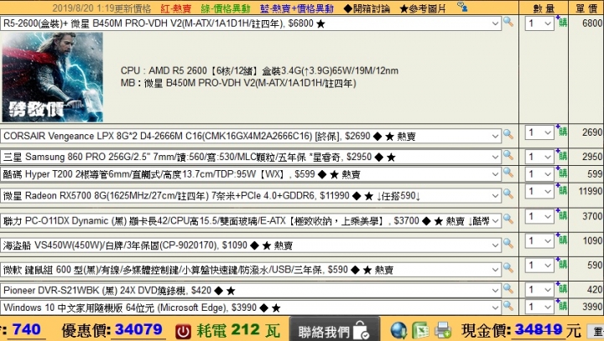
Task: Click the globe download icon in the bottom bar
Action: click(398, 330)
